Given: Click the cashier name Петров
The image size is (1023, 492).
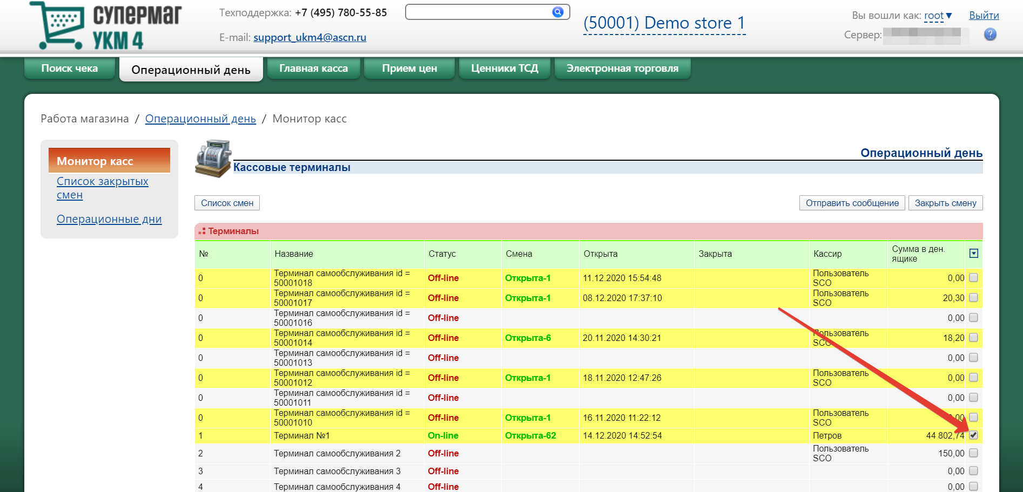Looking at the screenshot, I should point(827,435).
